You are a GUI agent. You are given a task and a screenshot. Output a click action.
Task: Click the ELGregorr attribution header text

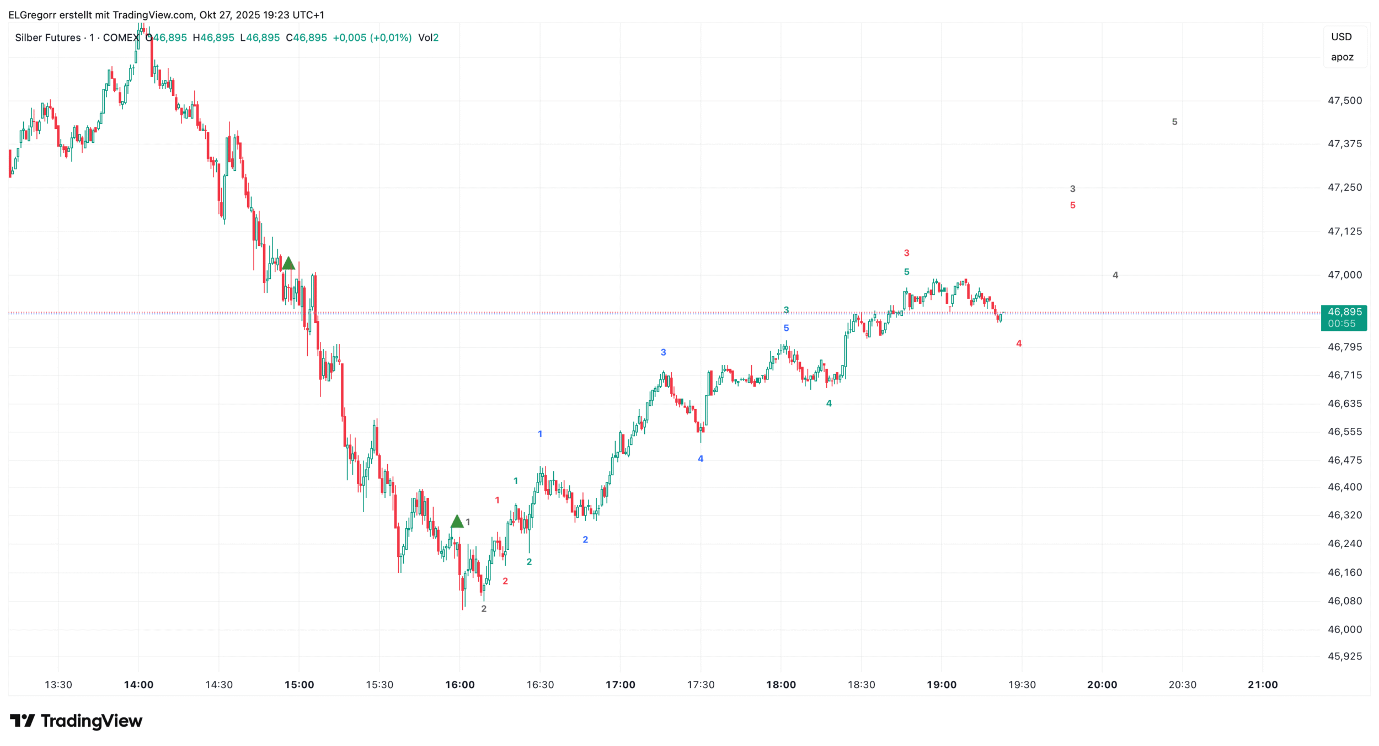point(166,15)
